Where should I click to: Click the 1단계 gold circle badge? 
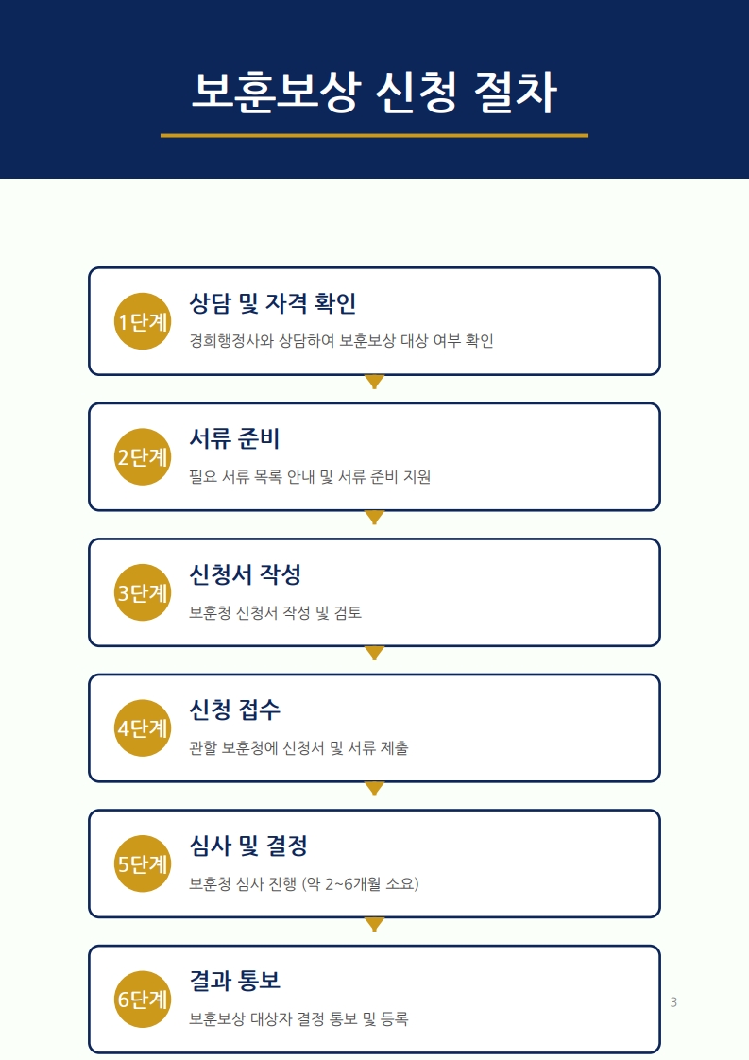(142, 321)
